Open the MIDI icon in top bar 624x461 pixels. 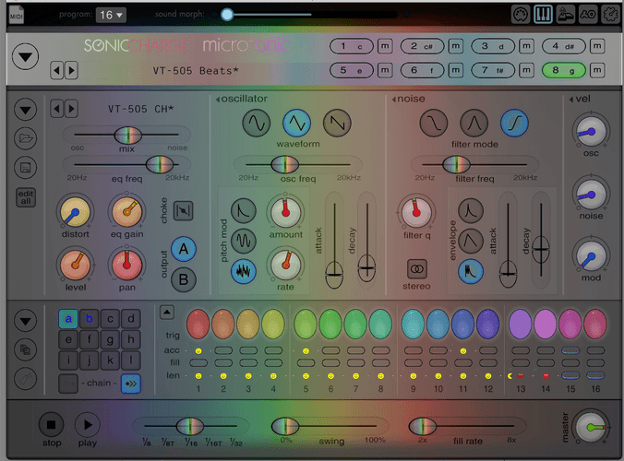tap(17, 15)
